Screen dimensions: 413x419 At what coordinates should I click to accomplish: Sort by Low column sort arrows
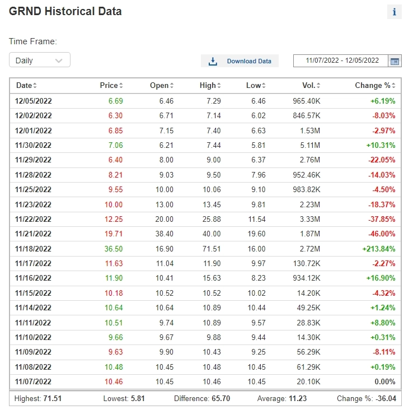click(x=264, y=86)
